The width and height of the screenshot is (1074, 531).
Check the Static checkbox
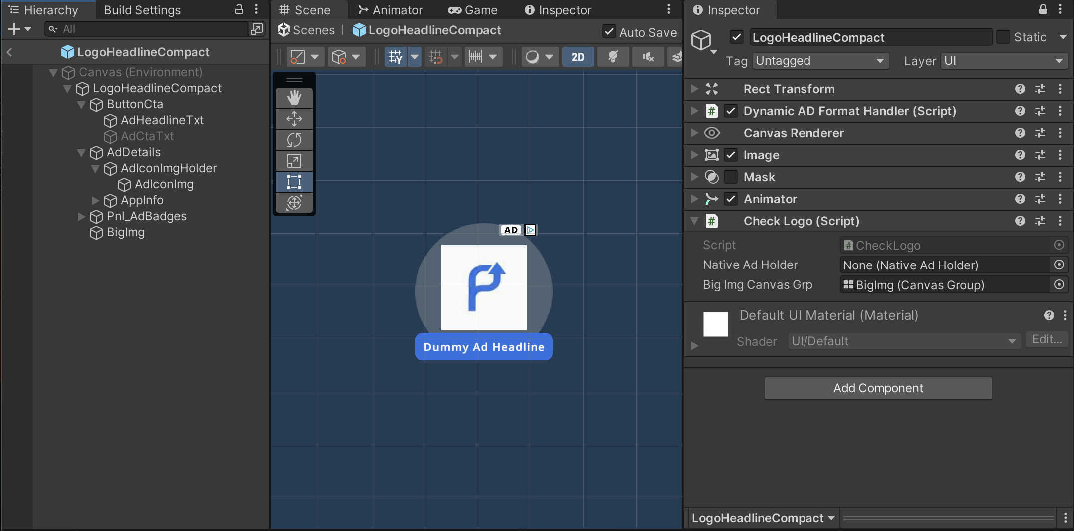1003,37
